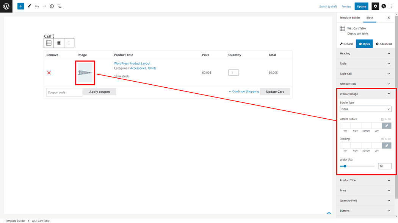Viewport: 398px width, 223px height.
Task: Toggle the Padding link-values button
Action: coord(387,145)
